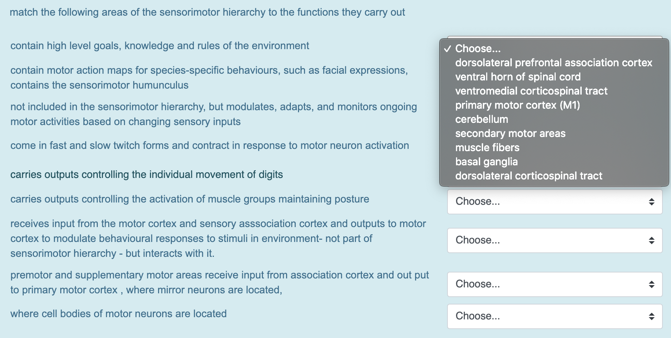Click the sensorimotor hierarchy instructions text
The height and width of the screenshot is (338, 671).
pos(207,12)
